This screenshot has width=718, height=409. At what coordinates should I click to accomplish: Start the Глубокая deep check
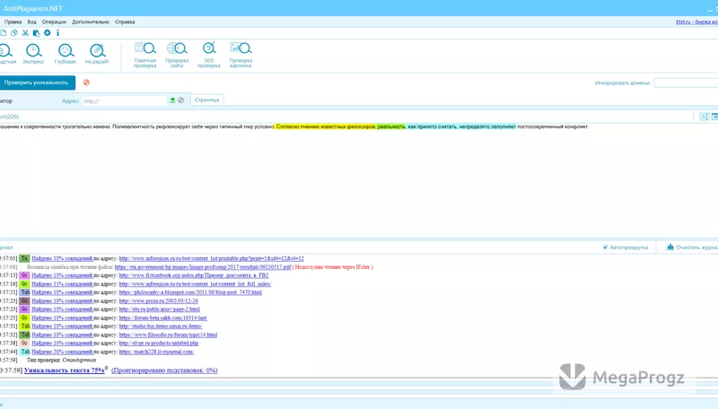[65, 54]
